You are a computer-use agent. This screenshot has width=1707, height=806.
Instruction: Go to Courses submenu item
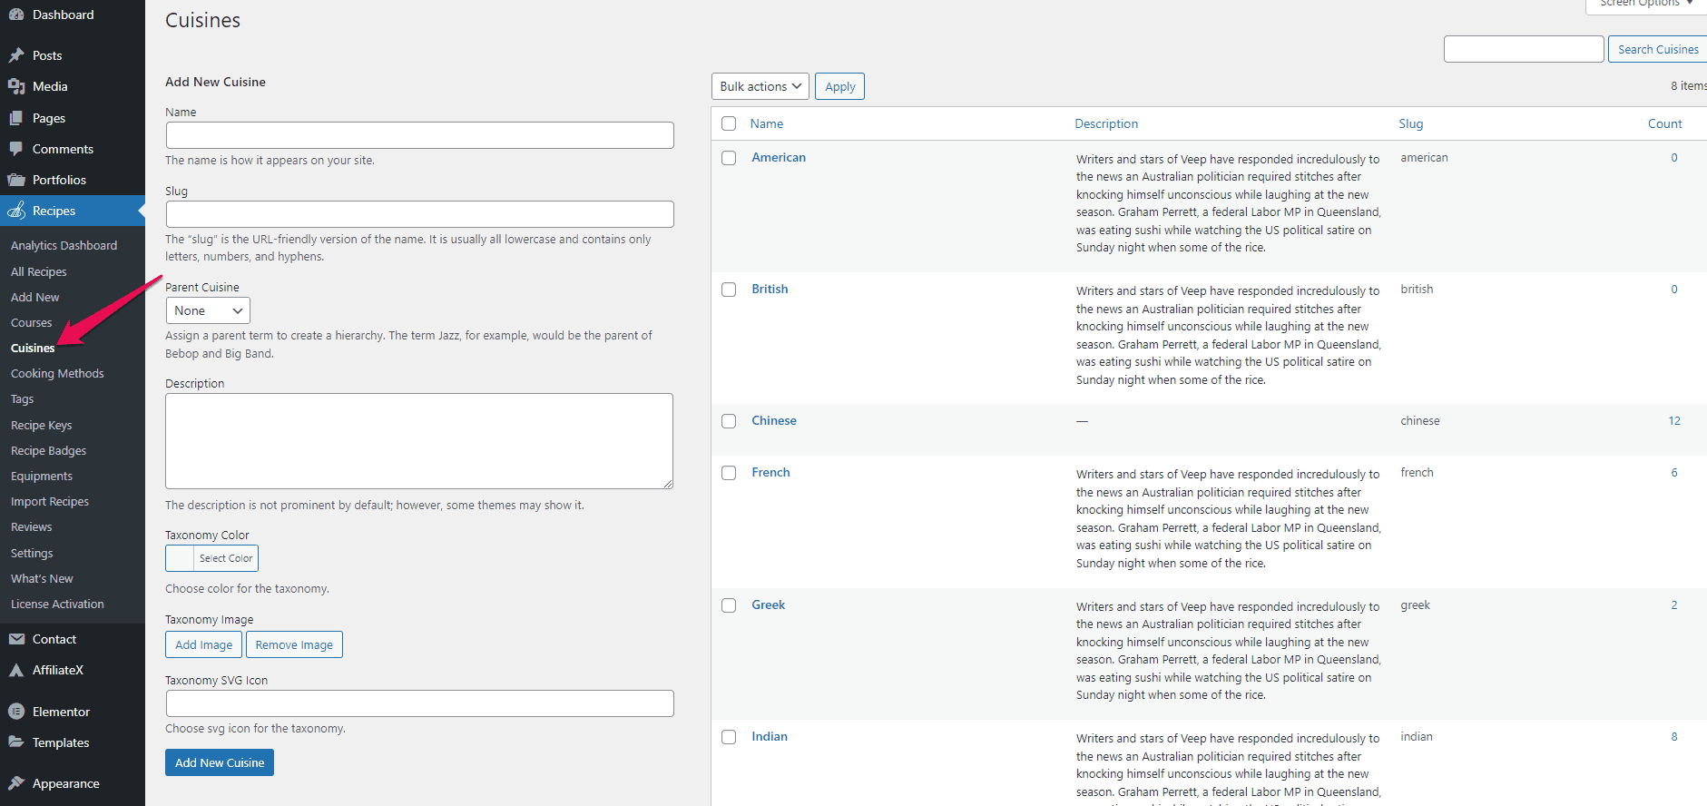click(x=32, y=322)
